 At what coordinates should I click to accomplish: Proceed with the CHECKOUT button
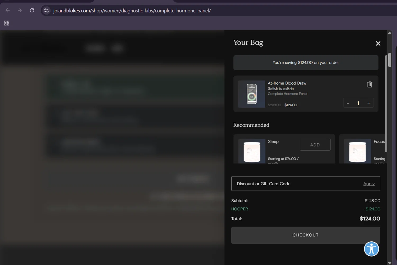(x=306, y=235)
